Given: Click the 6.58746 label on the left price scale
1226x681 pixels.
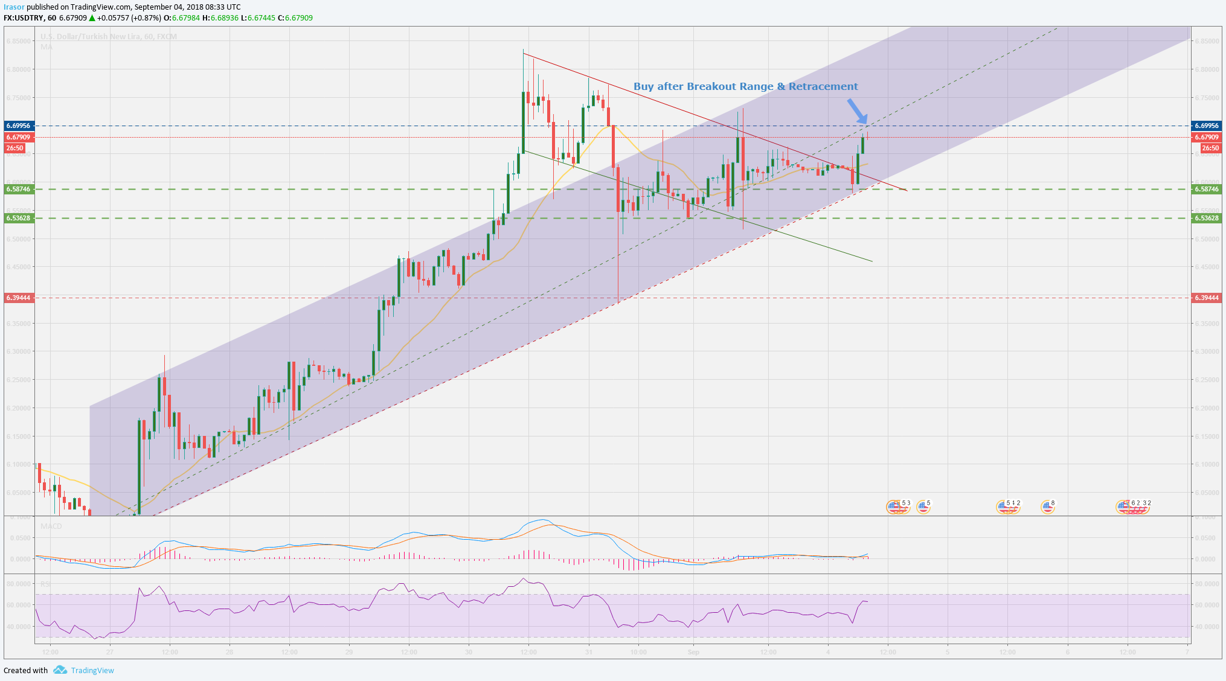Looking at the screenshot, I should click(18, 189).
